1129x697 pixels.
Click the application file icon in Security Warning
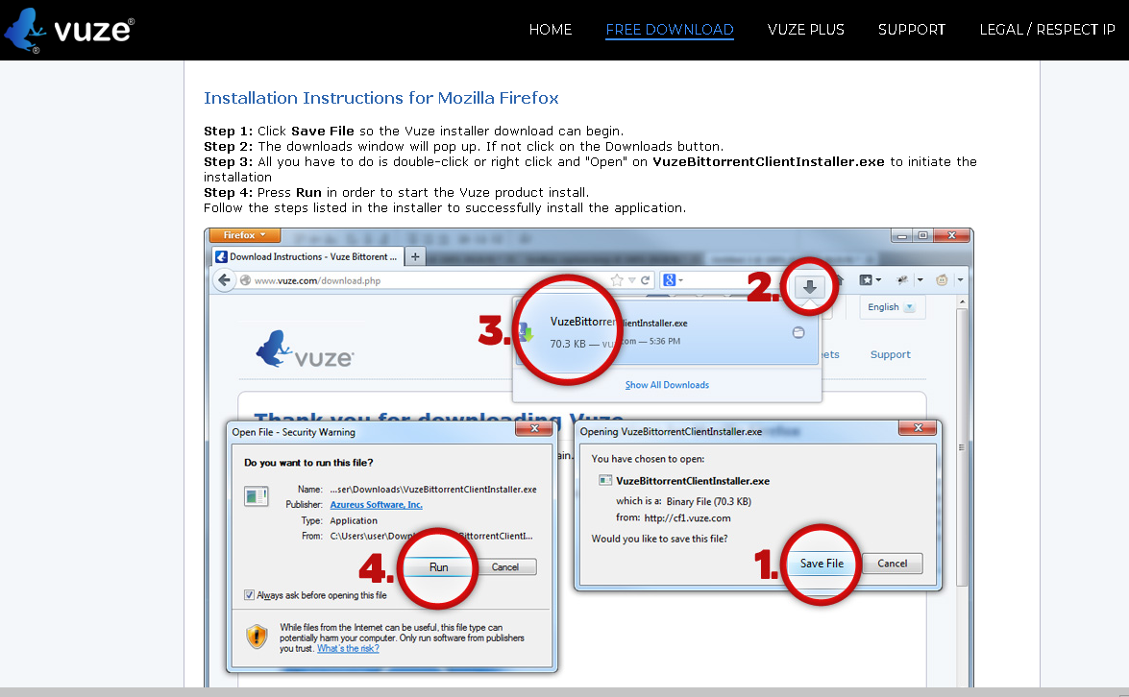point(257,496)
